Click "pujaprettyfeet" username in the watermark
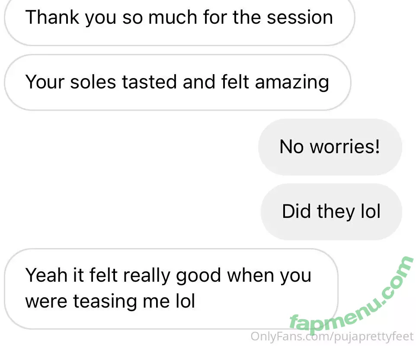This screenshot has height=346, width=416. coord(372,336)
